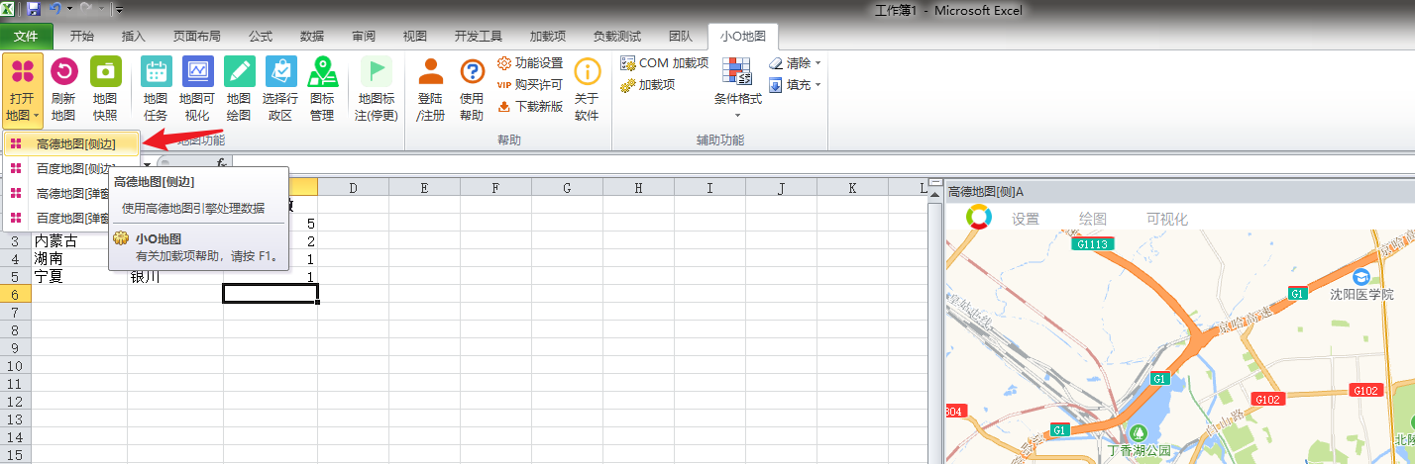Image resolution: width=1415 pixels, height=464 pixels.
Task: Choose 百度地图[弹窗] menu entry
Action: coord(56,218)
